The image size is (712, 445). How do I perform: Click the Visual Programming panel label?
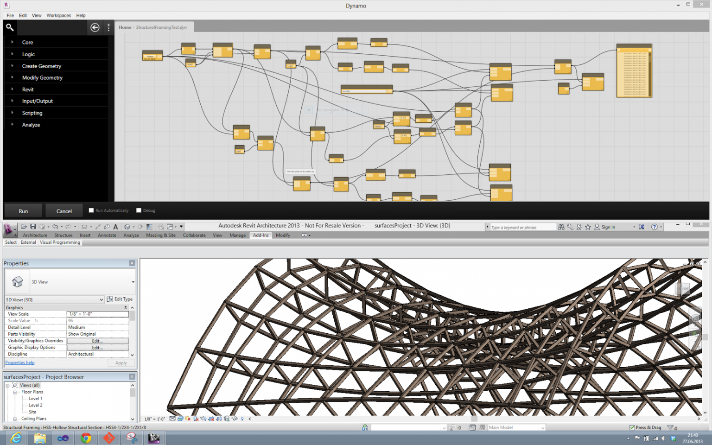(60, 242)
